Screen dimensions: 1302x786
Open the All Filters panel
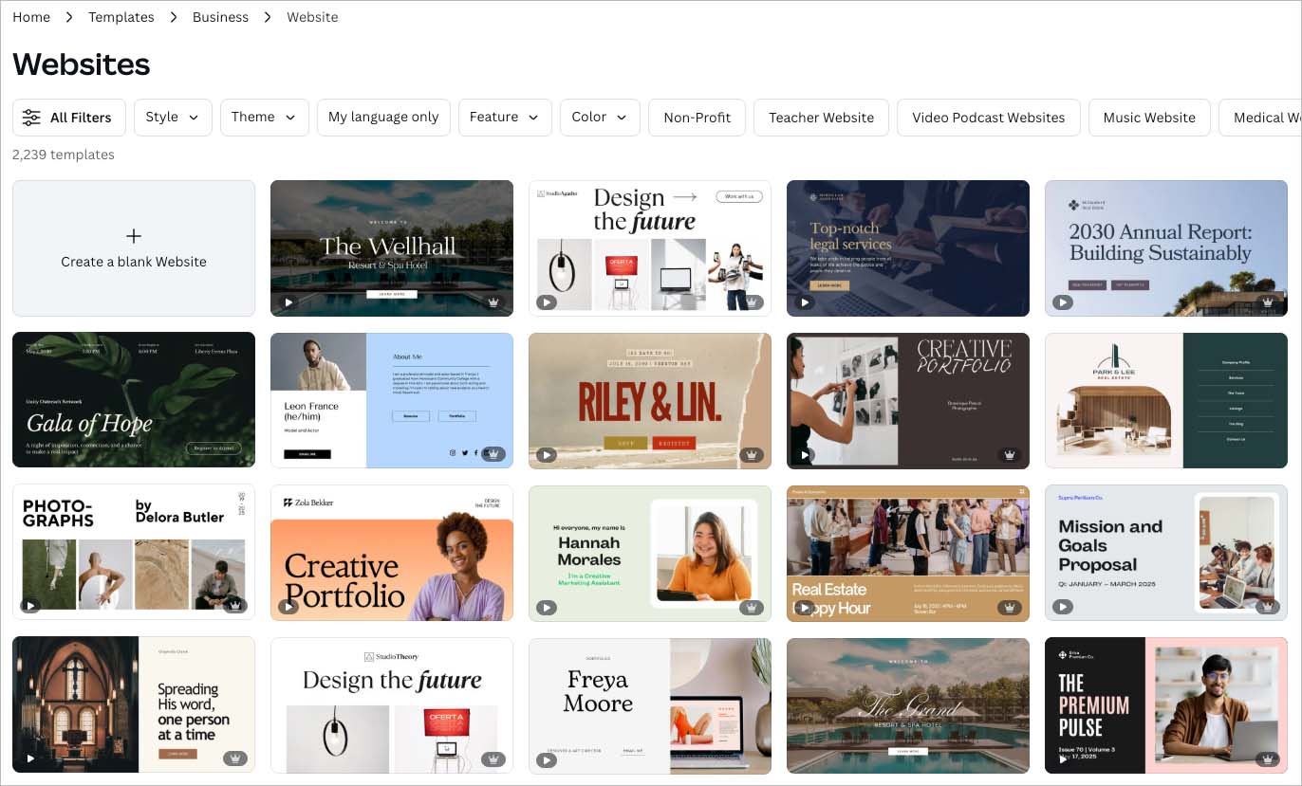(x=69, y=118)
